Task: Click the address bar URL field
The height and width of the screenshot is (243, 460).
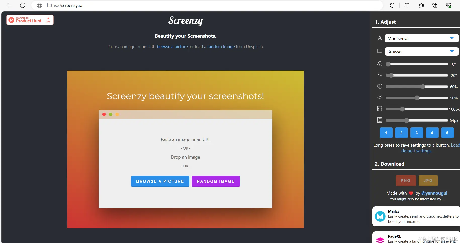Action: tap(207, 5)
